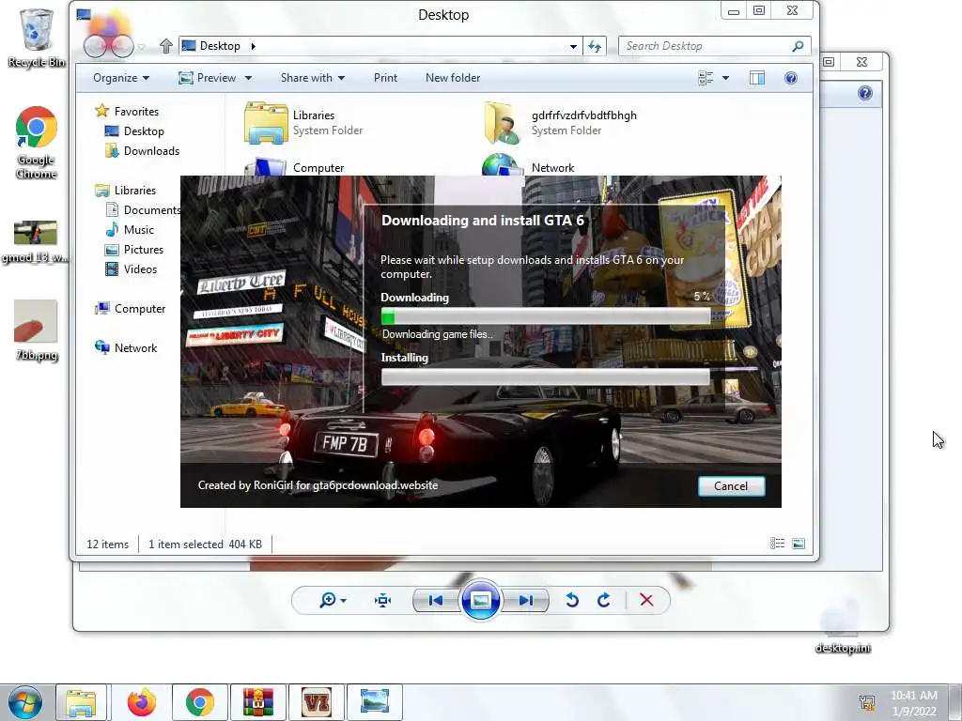
Task: Select the Network item in file list
Action: pyautogui.click(x=528, y=164)
